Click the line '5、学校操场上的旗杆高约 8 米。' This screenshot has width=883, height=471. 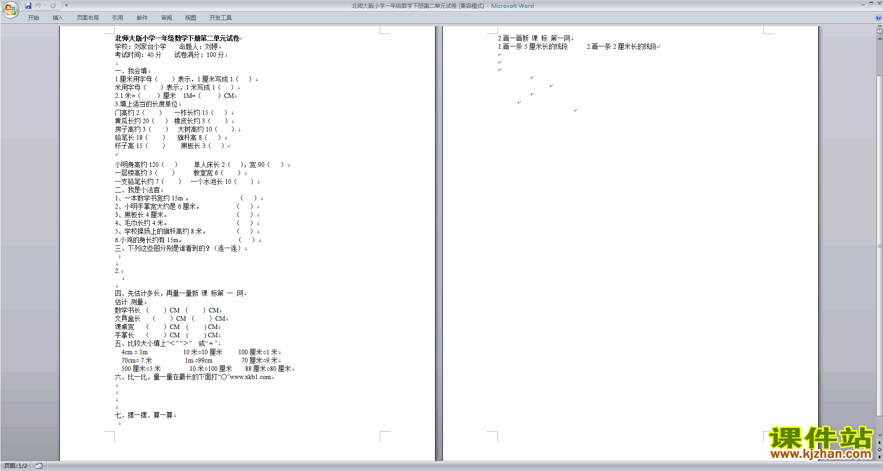point(160,231)
